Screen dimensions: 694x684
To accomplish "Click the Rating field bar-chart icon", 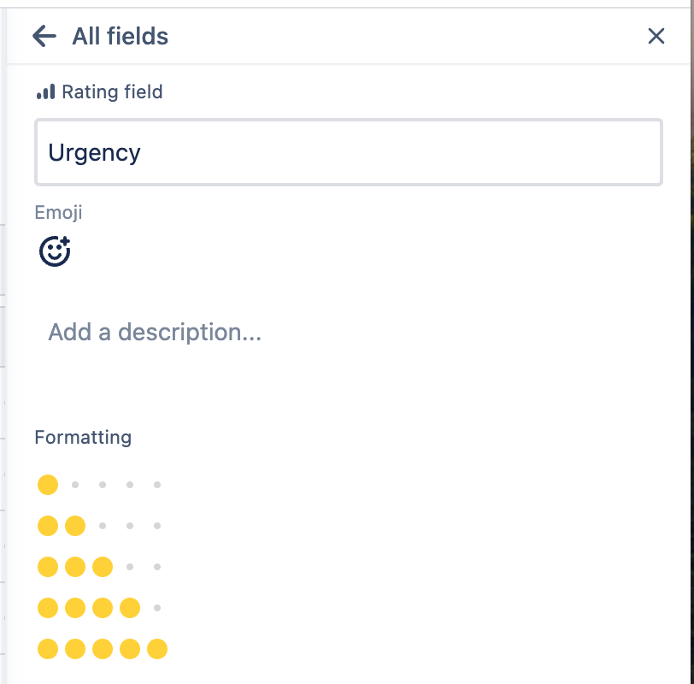I will point(45,92).
